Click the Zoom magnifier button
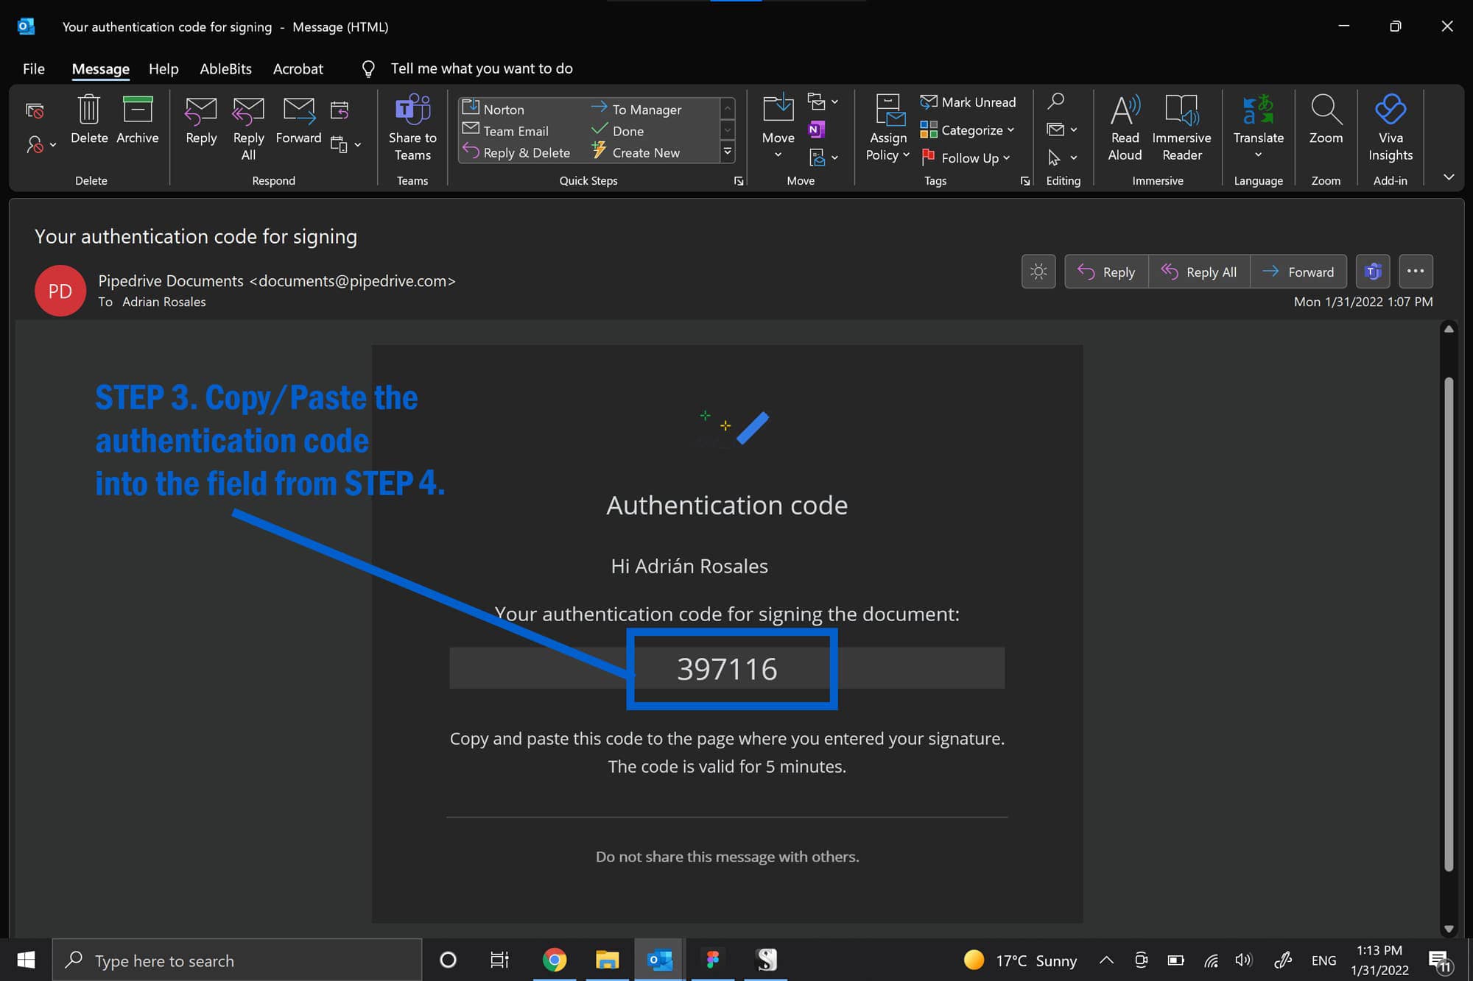 (1326, 119)
